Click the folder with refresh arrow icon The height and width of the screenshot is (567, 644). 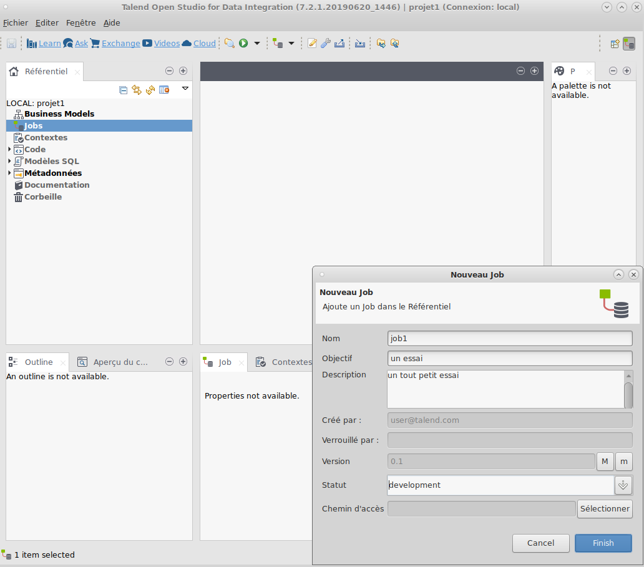tap(394, 43)
